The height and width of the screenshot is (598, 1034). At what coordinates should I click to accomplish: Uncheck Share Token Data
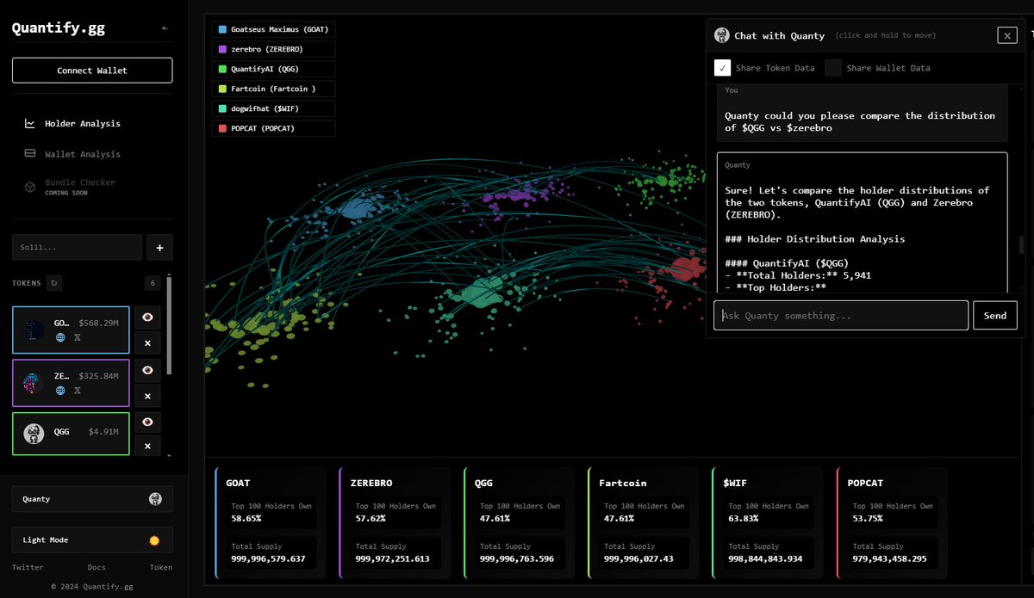tap(722, 67)
